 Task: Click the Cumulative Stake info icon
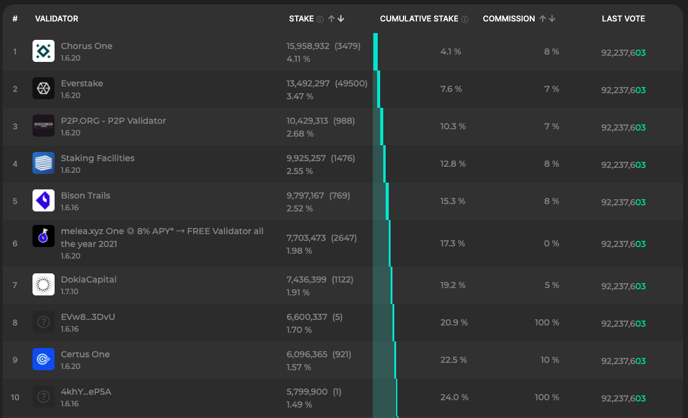(465, 19)
